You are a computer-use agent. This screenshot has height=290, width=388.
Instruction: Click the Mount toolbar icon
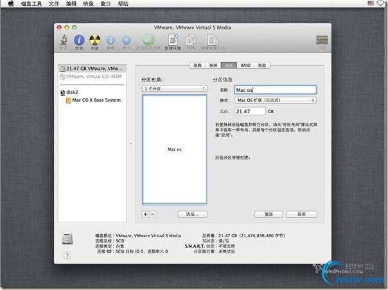tap(110, 40)
